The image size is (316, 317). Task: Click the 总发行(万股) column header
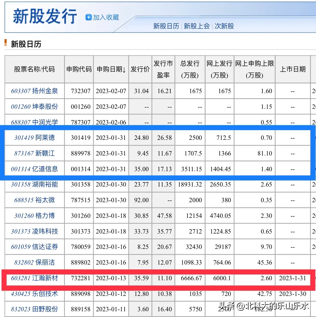coord(190,69)
